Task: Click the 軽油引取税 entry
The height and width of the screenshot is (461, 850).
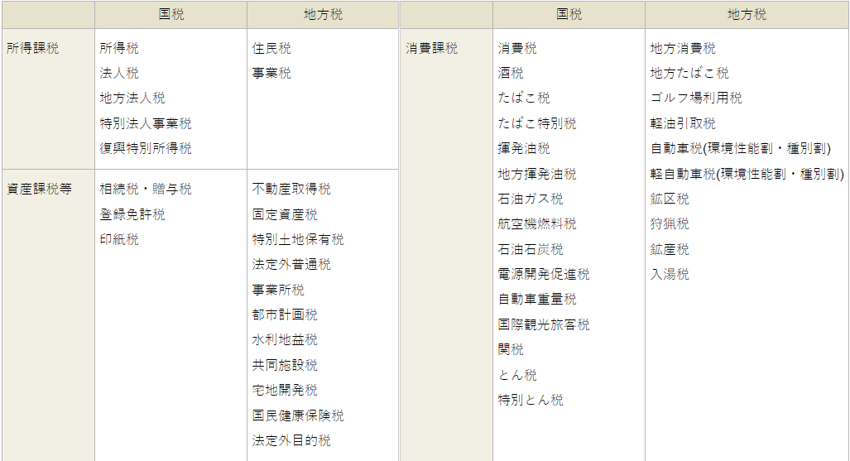Action: click(x=683, y=123)
